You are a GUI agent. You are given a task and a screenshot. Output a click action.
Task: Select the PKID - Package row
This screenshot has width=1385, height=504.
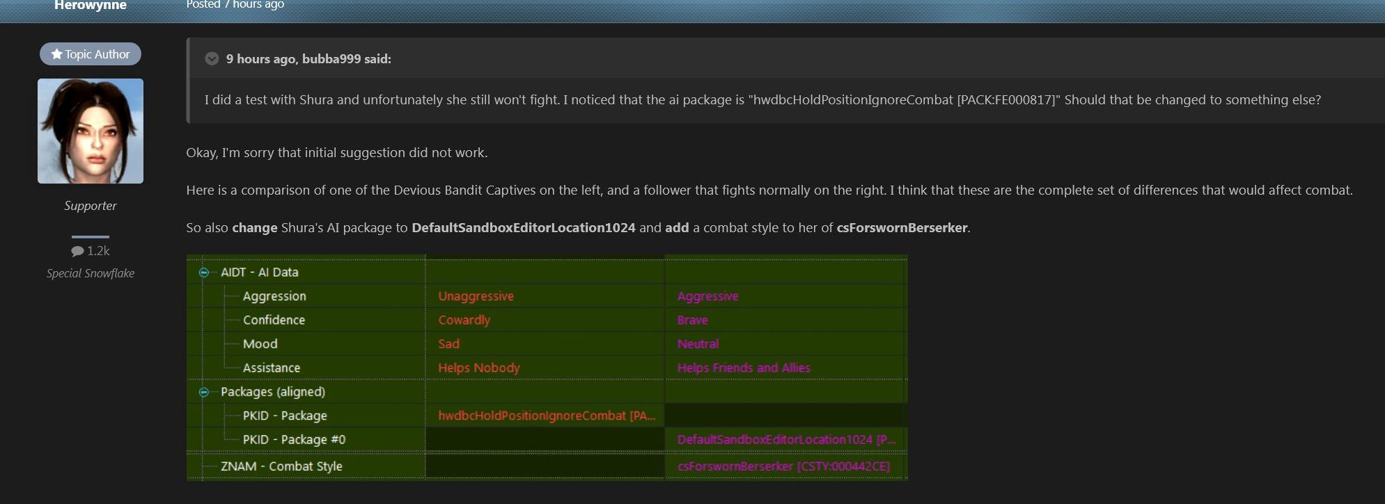[x=547, y=416]
